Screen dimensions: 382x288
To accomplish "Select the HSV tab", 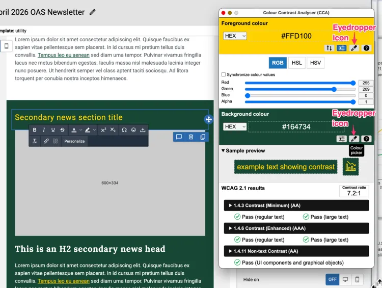I will (x=315, y=63).
